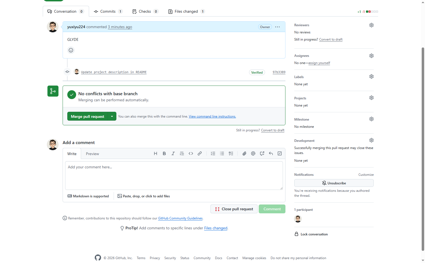Click Close pull request button
Viewport: 425px width, 263px height.
coord(234,209)
